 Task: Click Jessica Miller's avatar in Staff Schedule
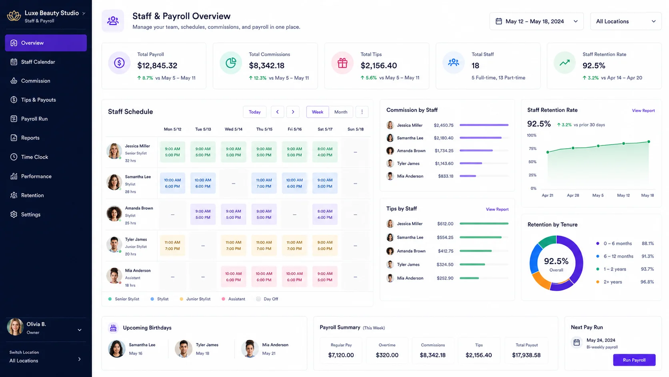[x=114, y=151]
